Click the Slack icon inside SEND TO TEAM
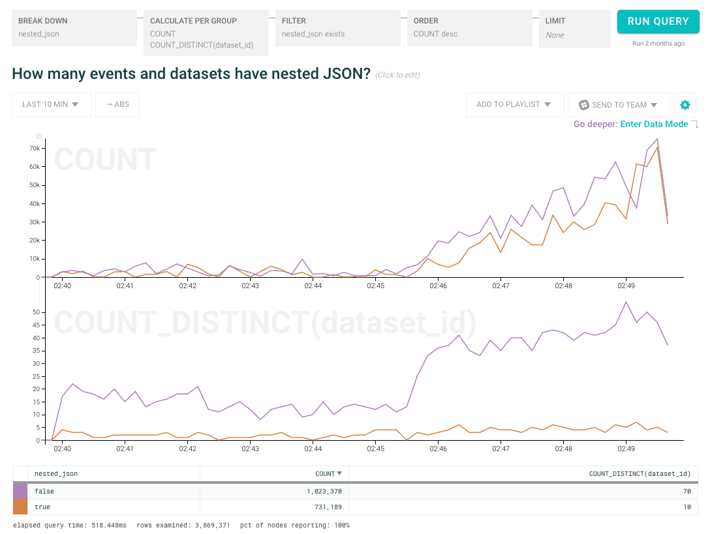 tap(584, 105)
